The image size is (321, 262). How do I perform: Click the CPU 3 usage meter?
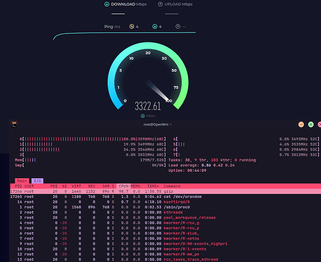pyautogui.click(x=93, y=155)
